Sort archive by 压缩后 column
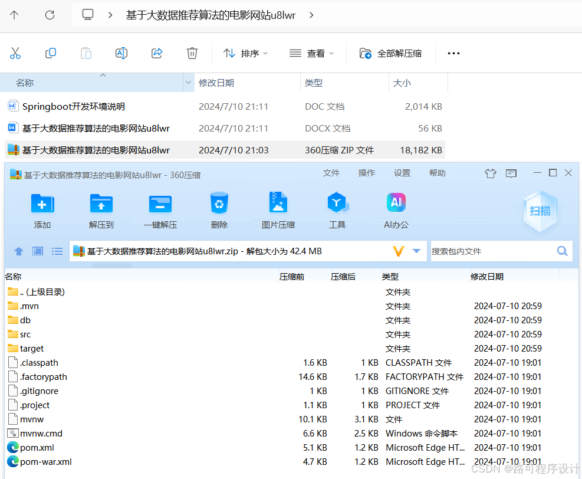The image size is (582, 479). (x=343, y=277)
